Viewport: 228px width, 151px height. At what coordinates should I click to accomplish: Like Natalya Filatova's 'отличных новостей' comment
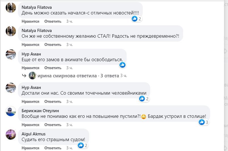pyautogui.click(x=30, y=21)
